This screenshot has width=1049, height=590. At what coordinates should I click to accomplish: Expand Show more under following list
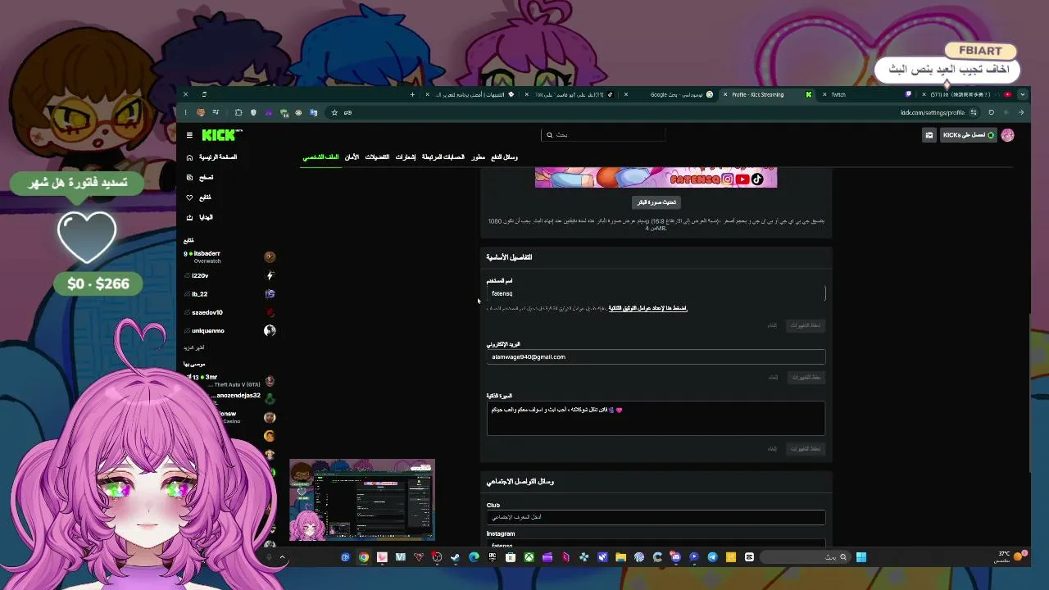pyautogui.click(x=194, y=347)
